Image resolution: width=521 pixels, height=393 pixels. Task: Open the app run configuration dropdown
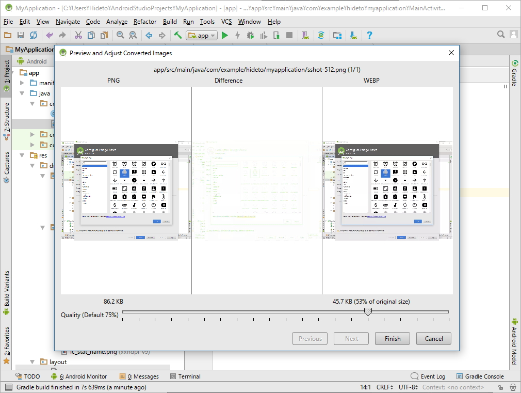202,35
